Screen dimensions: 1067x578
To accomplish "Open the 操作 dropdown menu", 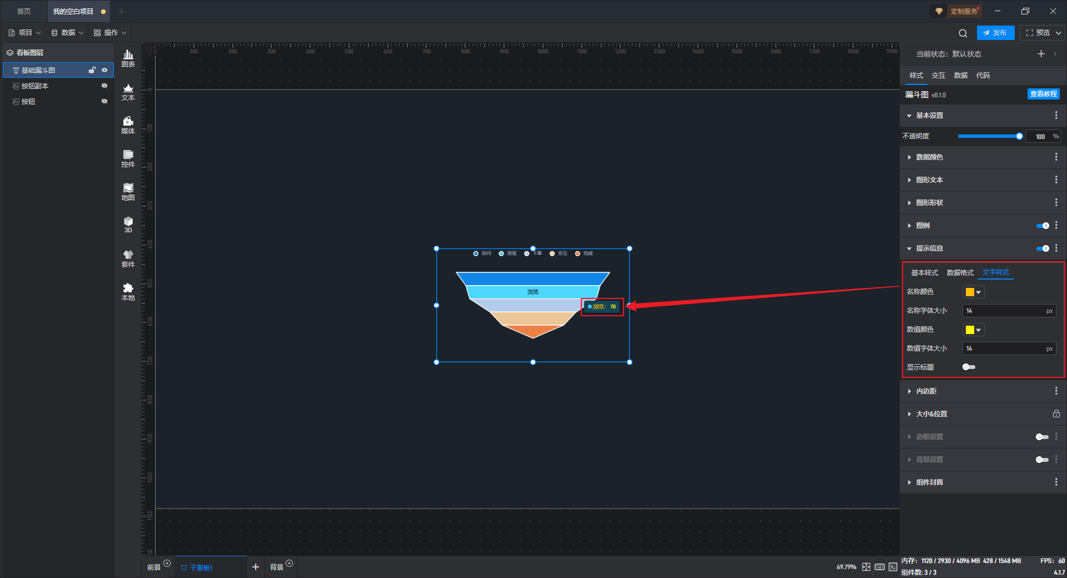I will pyautogui.click(x=110, y=33).
